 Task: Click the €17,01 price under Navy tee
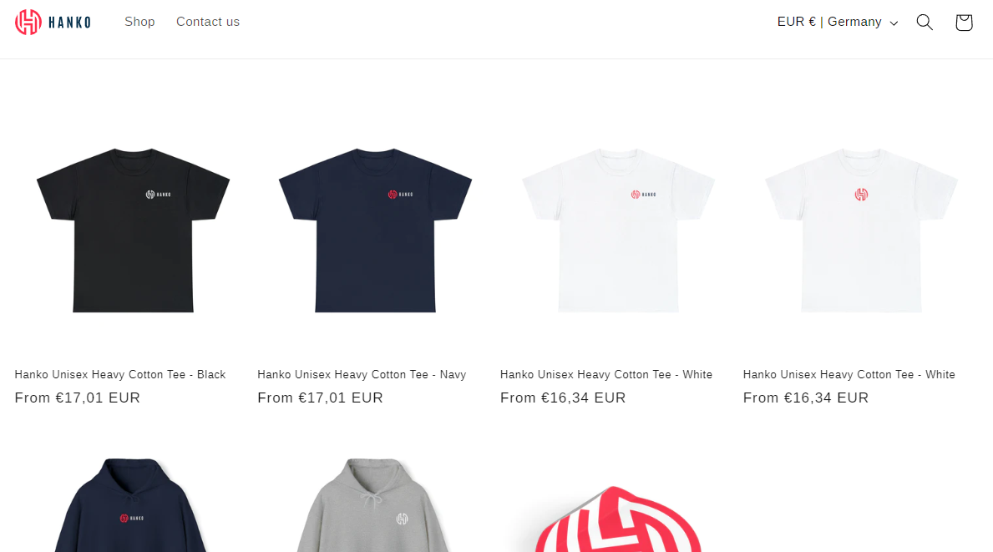tap(321, 398)
